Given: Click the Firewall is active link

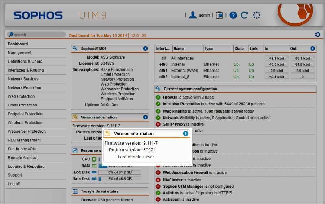Looking at the screenshot, I should click(x=188, y=98).
